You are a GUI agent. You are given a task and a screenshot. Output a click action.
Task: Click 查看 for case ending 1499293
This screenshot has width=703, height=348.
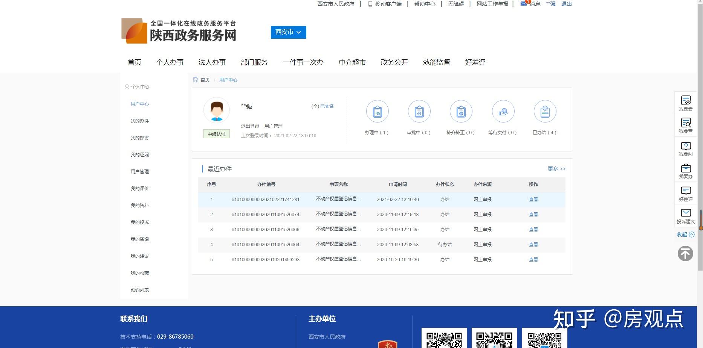coord(533,260)
